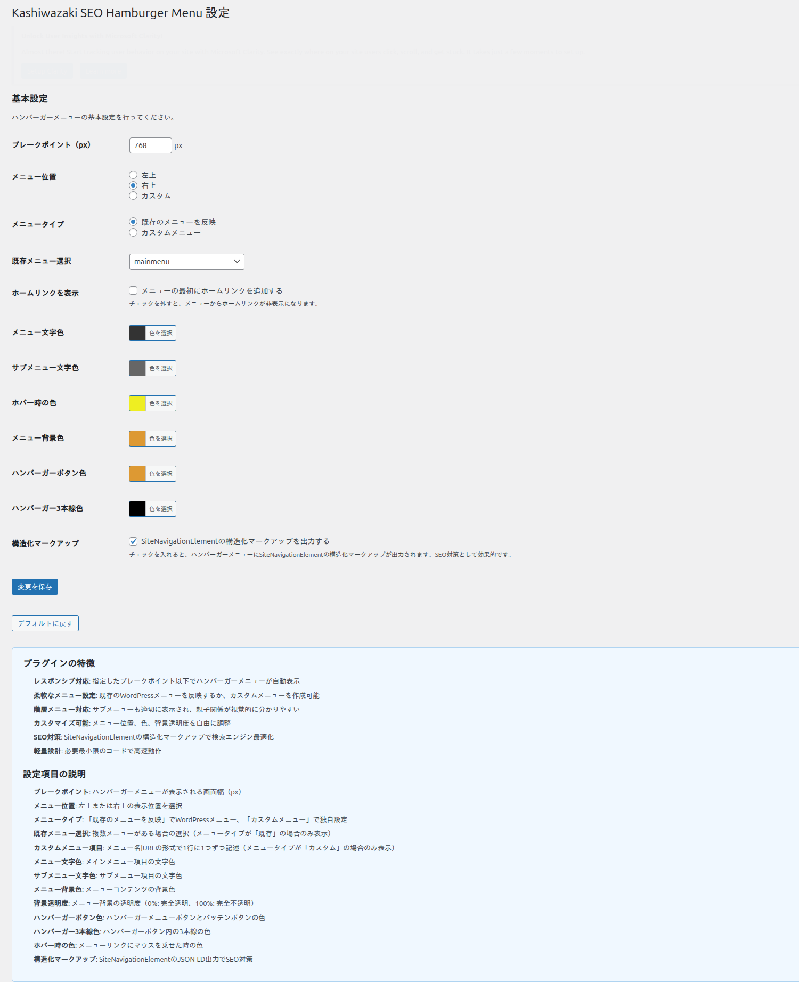Select 右上 menu position radio button

[x=133, y=185]
